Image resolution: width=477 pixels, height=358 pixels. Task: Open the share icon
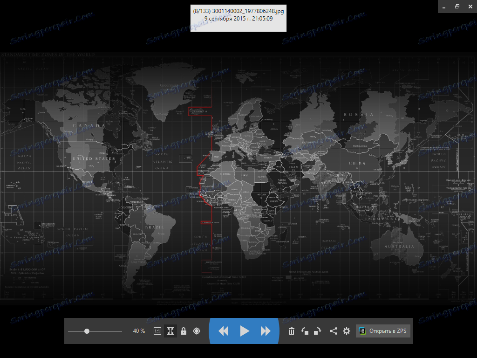(334, 331)
